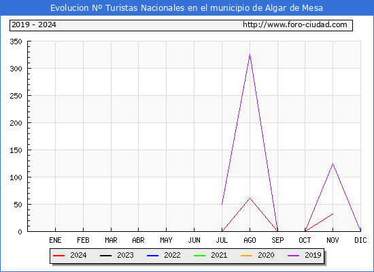374x272 pixels.
Task: Click the black 2023 legend swatch
Action: pos(105,256)
